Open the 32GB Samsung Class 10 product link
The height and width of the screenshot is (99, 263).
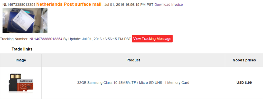(133, 83)
